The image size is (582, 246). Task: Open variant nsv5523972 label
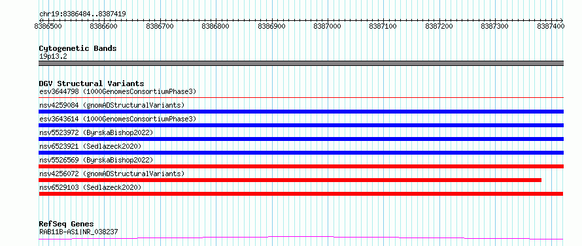(x=96, y=132)
